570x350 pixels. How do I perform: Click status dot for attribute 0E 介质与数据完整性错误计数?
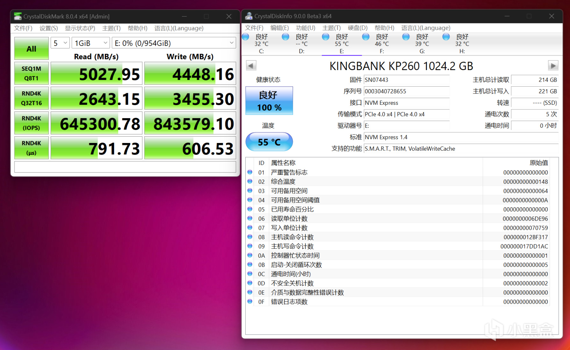tap(250, 292)
